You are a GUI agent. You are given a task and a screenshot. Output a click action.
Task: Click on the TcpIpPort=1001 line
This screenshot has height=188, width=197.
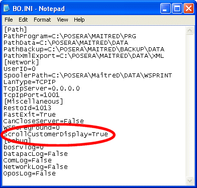click(x=31, y=95)
